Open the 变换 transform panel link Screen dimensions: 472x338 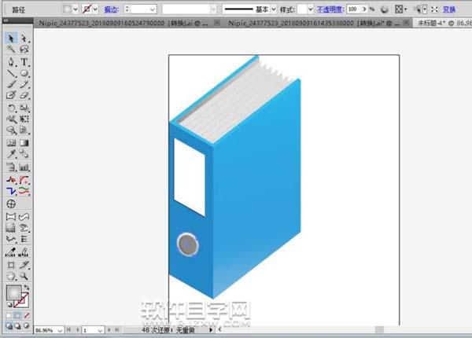point(449,9)
